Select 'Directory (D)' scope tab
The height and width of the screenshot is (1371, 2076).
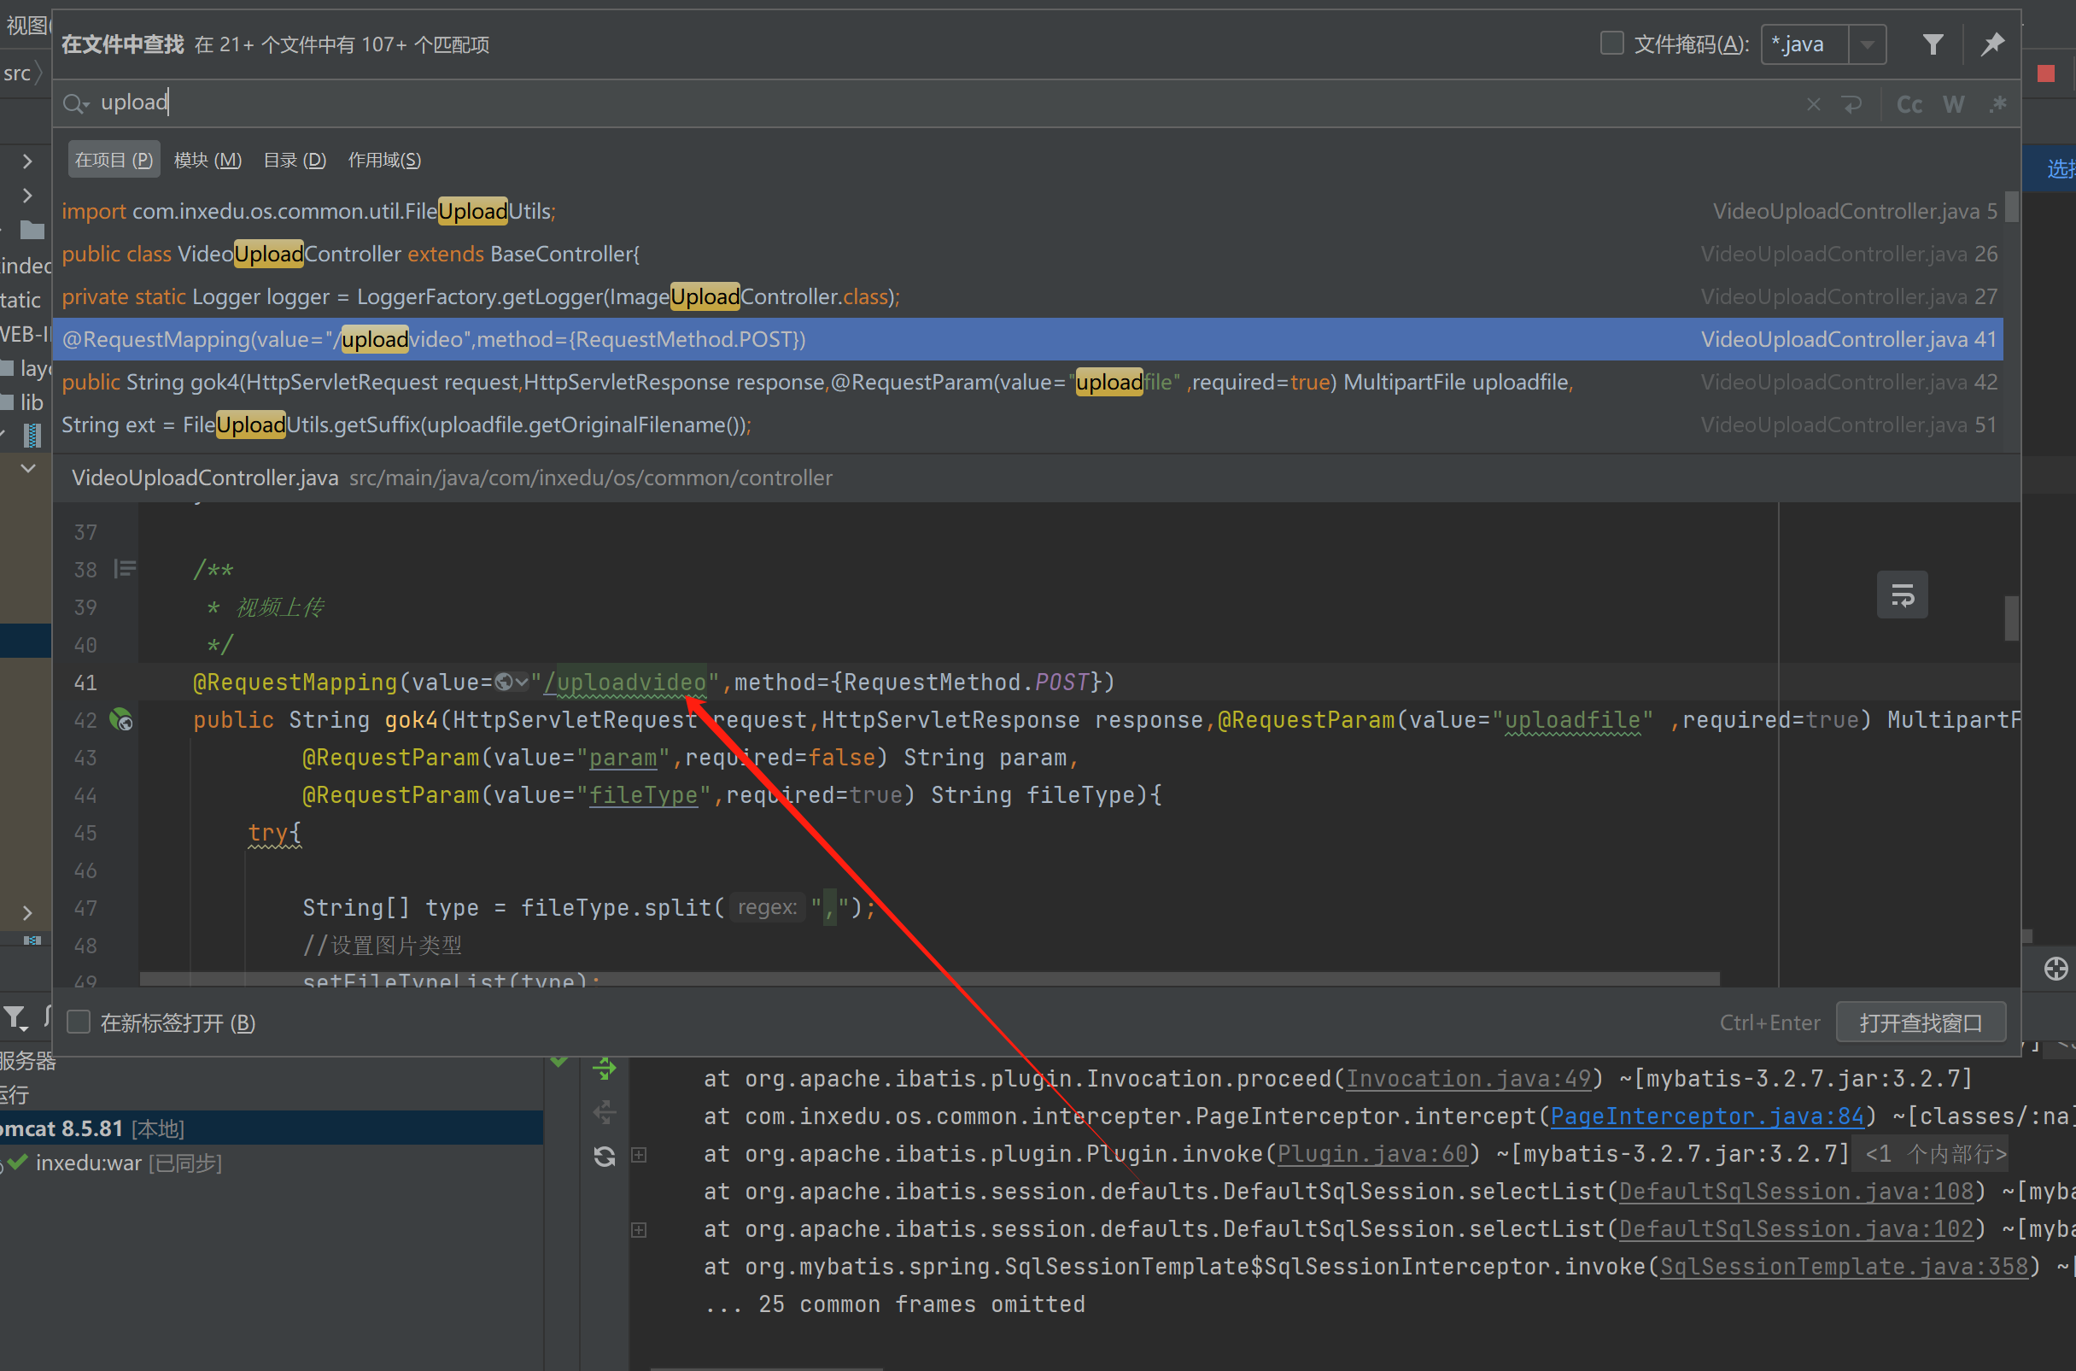click(295, 160)
